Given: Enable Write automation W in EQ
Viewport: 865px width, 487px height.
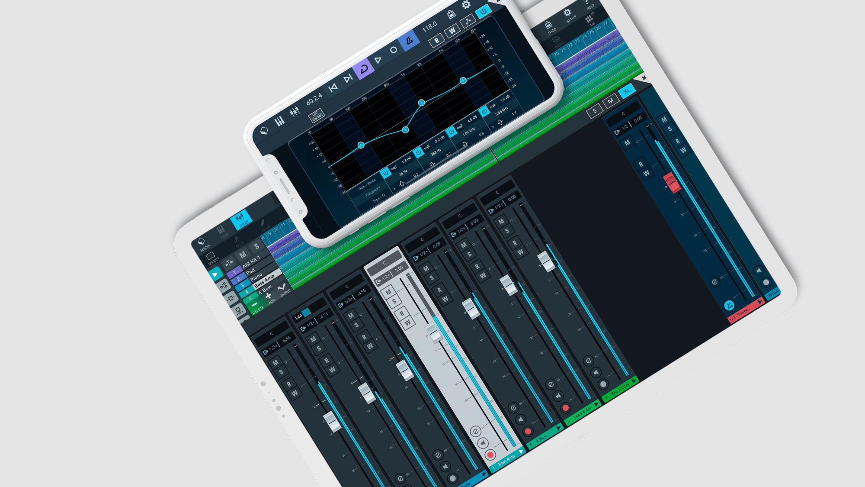Looking at the screenshot, I should (452, 31).
